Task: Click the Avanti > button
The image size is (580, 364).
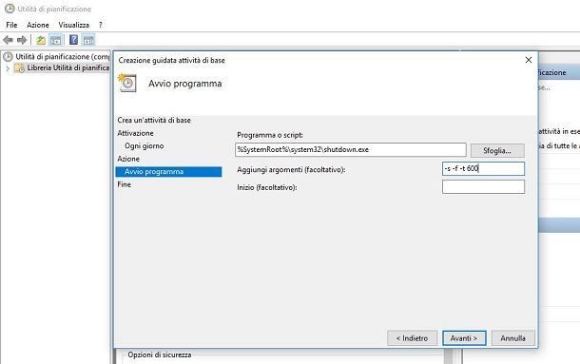Action: coord(464,338)
